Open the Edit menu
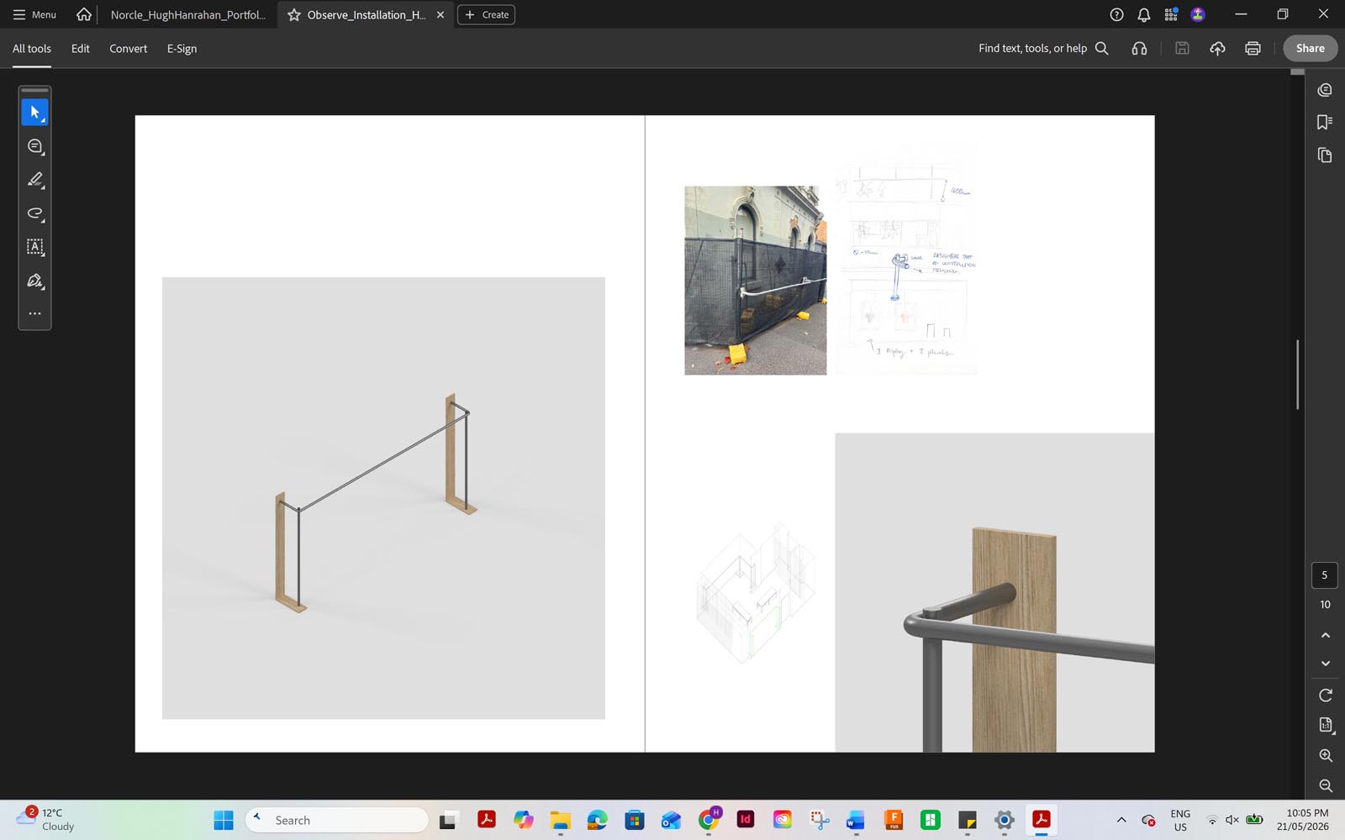Viewport: 1345px width, 840px height. pyautogui.click(x=81, y=49)
